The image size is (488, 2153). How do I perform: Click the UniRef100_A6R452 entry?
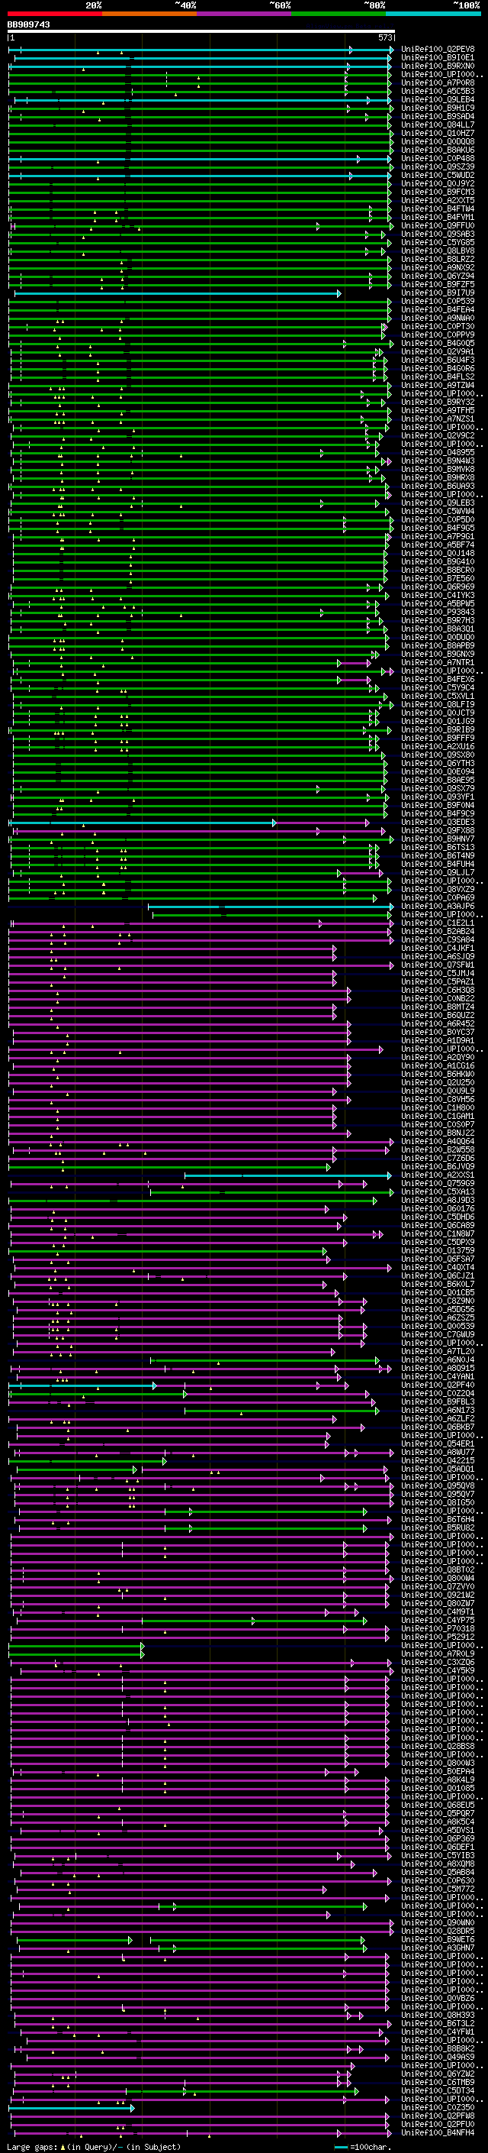(x=438, y=1024)
